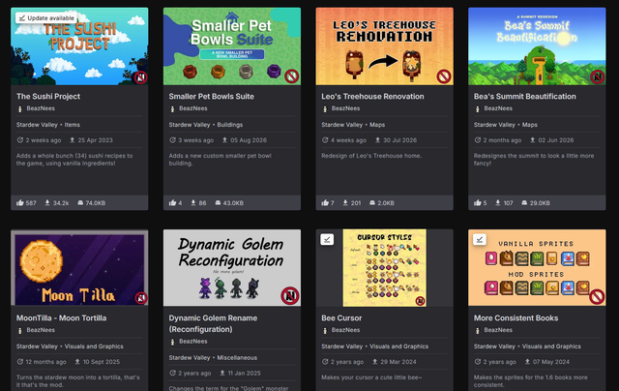Open Bea's Summit Beautification title link
Image resolution: width=619 pixels, height=391 pixels.
[x=524, y=97]
